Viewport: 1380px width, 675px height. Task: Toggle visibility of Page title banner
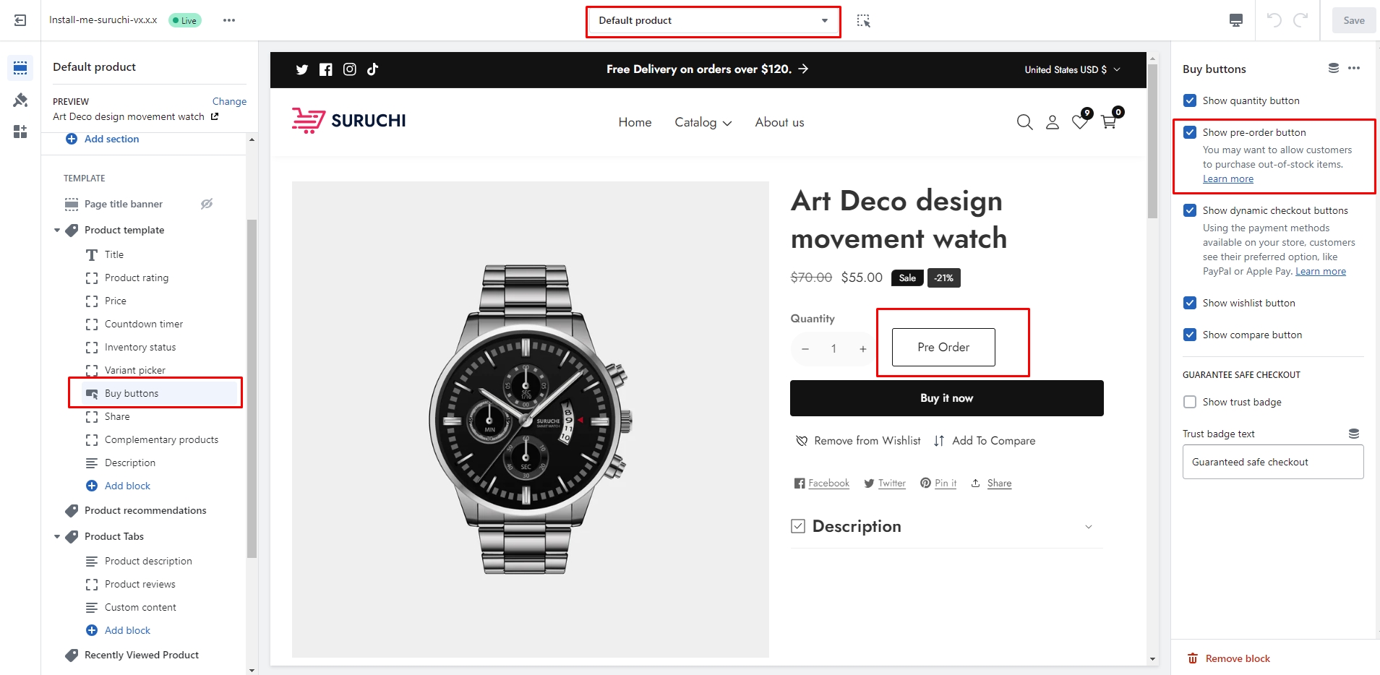tap(207, 204)
